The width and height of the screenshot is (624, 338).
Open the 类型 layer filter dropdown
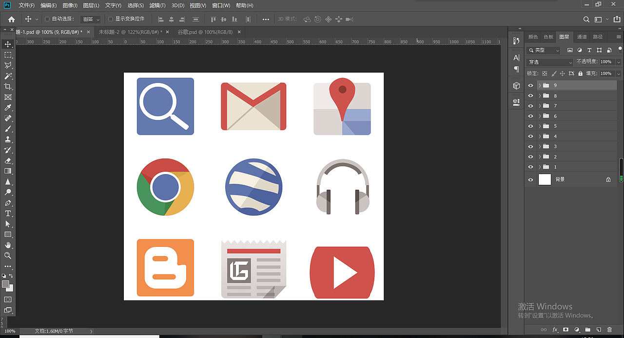544,50
